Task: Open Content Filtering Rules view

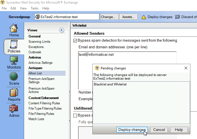Action: coord(44,103)
